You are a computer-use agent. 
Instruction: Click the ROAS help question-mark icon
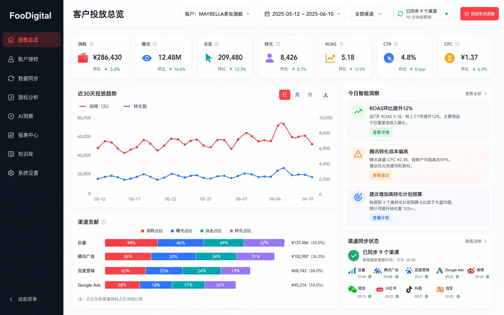coord(341,44)
